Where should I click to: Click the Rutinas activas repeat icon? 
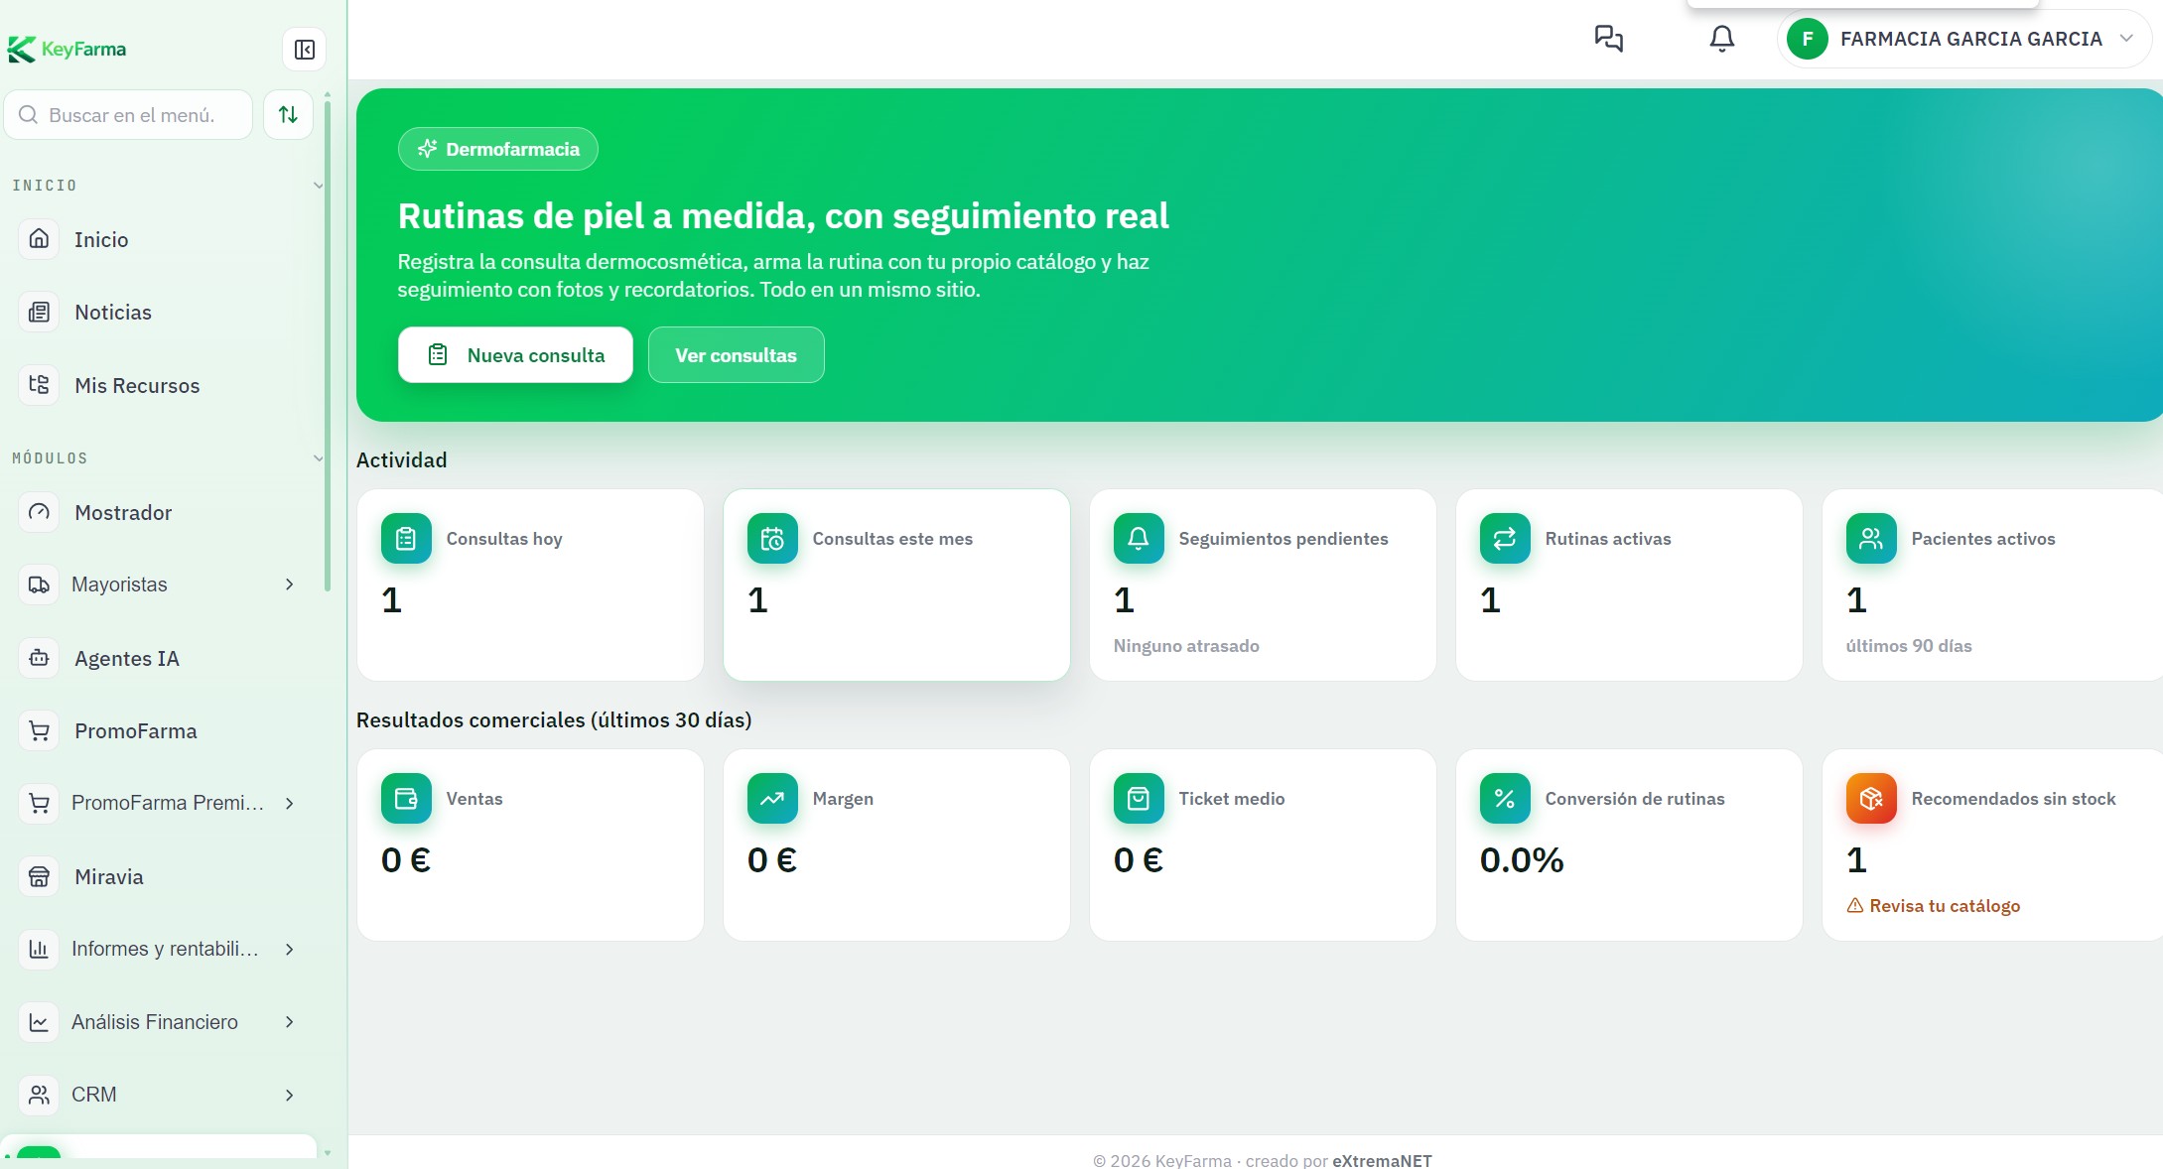(1505, 538)
